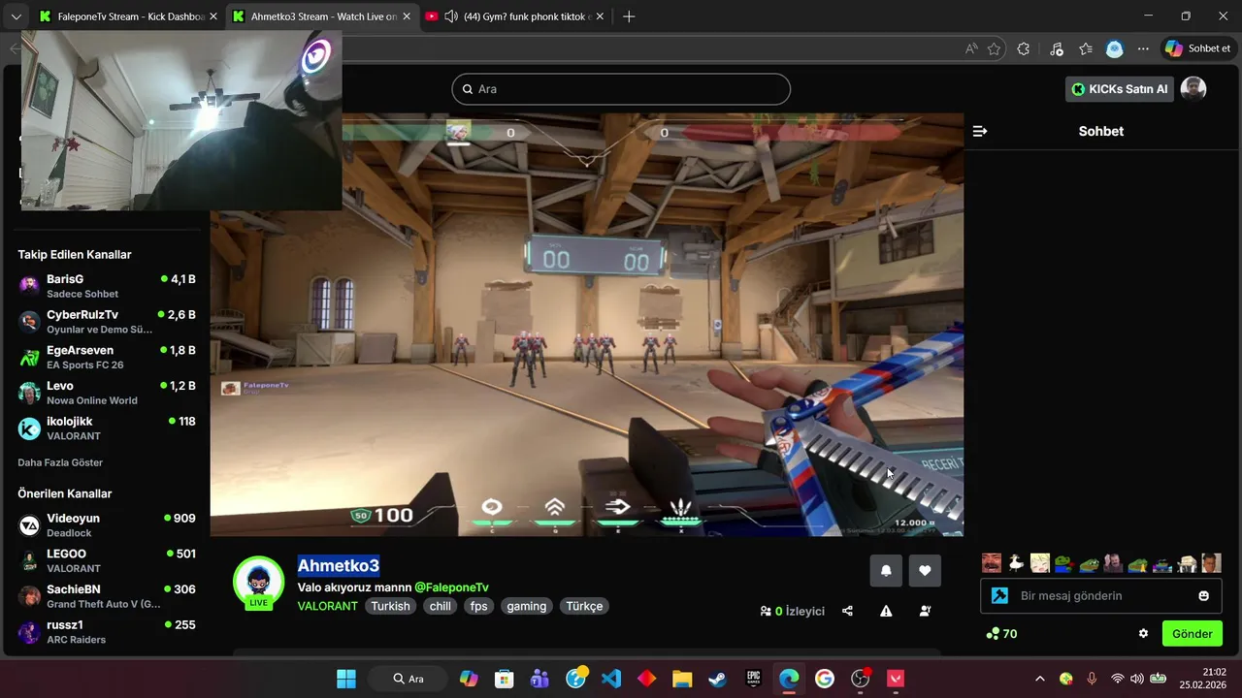Share the Ahmetko3 stream
This screenshot has height=698, width=1242.
(847, 611)
